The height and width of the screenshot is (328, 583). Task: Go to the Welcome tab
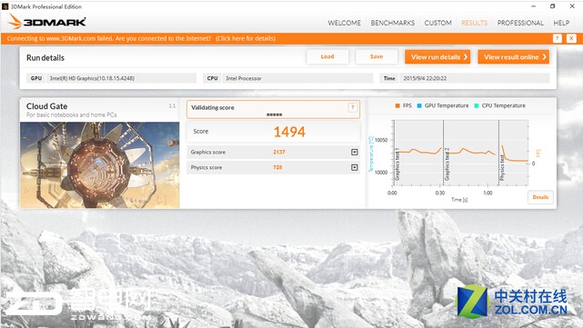pos(345,23)
